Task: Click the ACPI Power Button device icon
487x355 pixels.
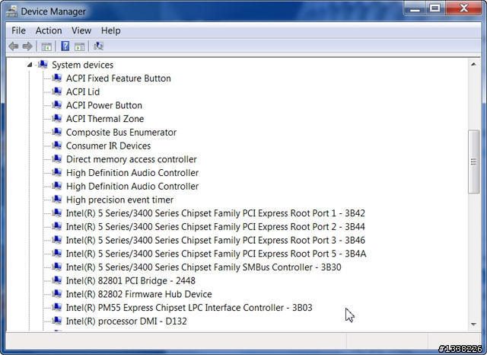Action: tap(57, 105)
